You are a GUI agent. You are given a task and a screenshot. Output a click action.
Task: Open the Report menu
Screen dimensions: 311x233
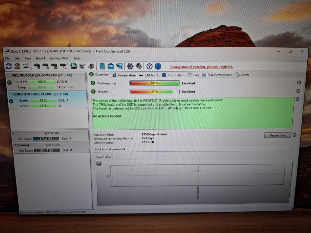click(41, 58)
